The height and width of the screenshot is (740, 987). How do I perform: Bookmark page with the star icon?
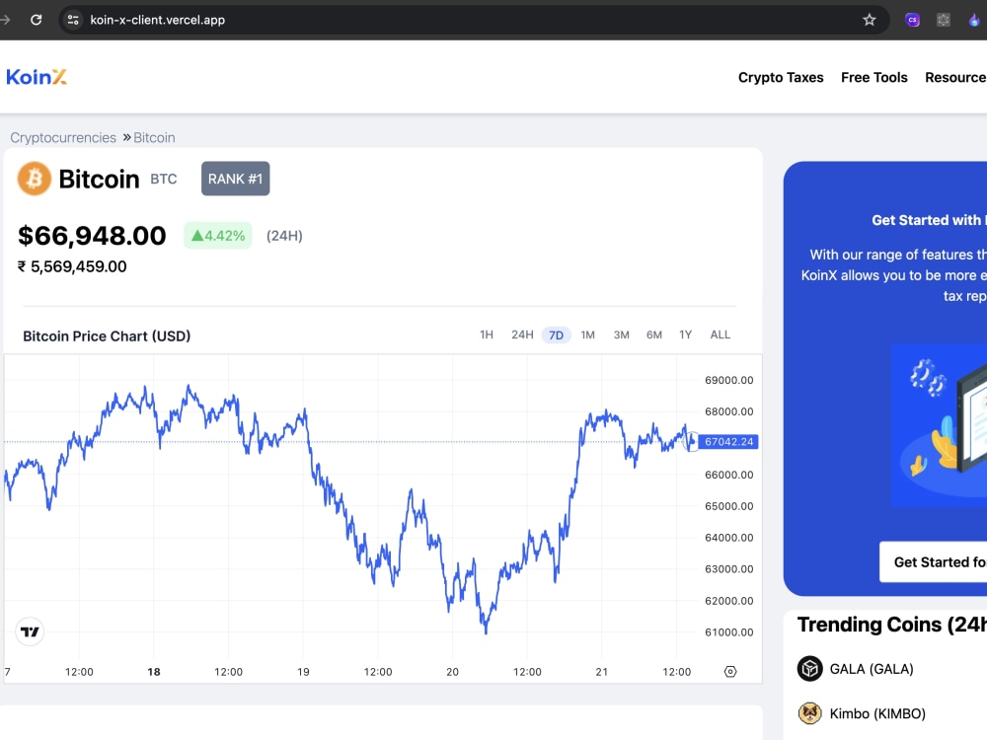pyautogui.click(x=870, y=20)
